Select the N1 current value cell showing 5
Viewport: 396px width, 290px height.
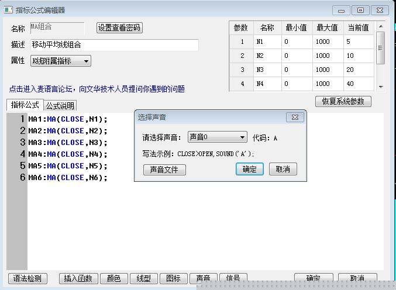point(358,42)
